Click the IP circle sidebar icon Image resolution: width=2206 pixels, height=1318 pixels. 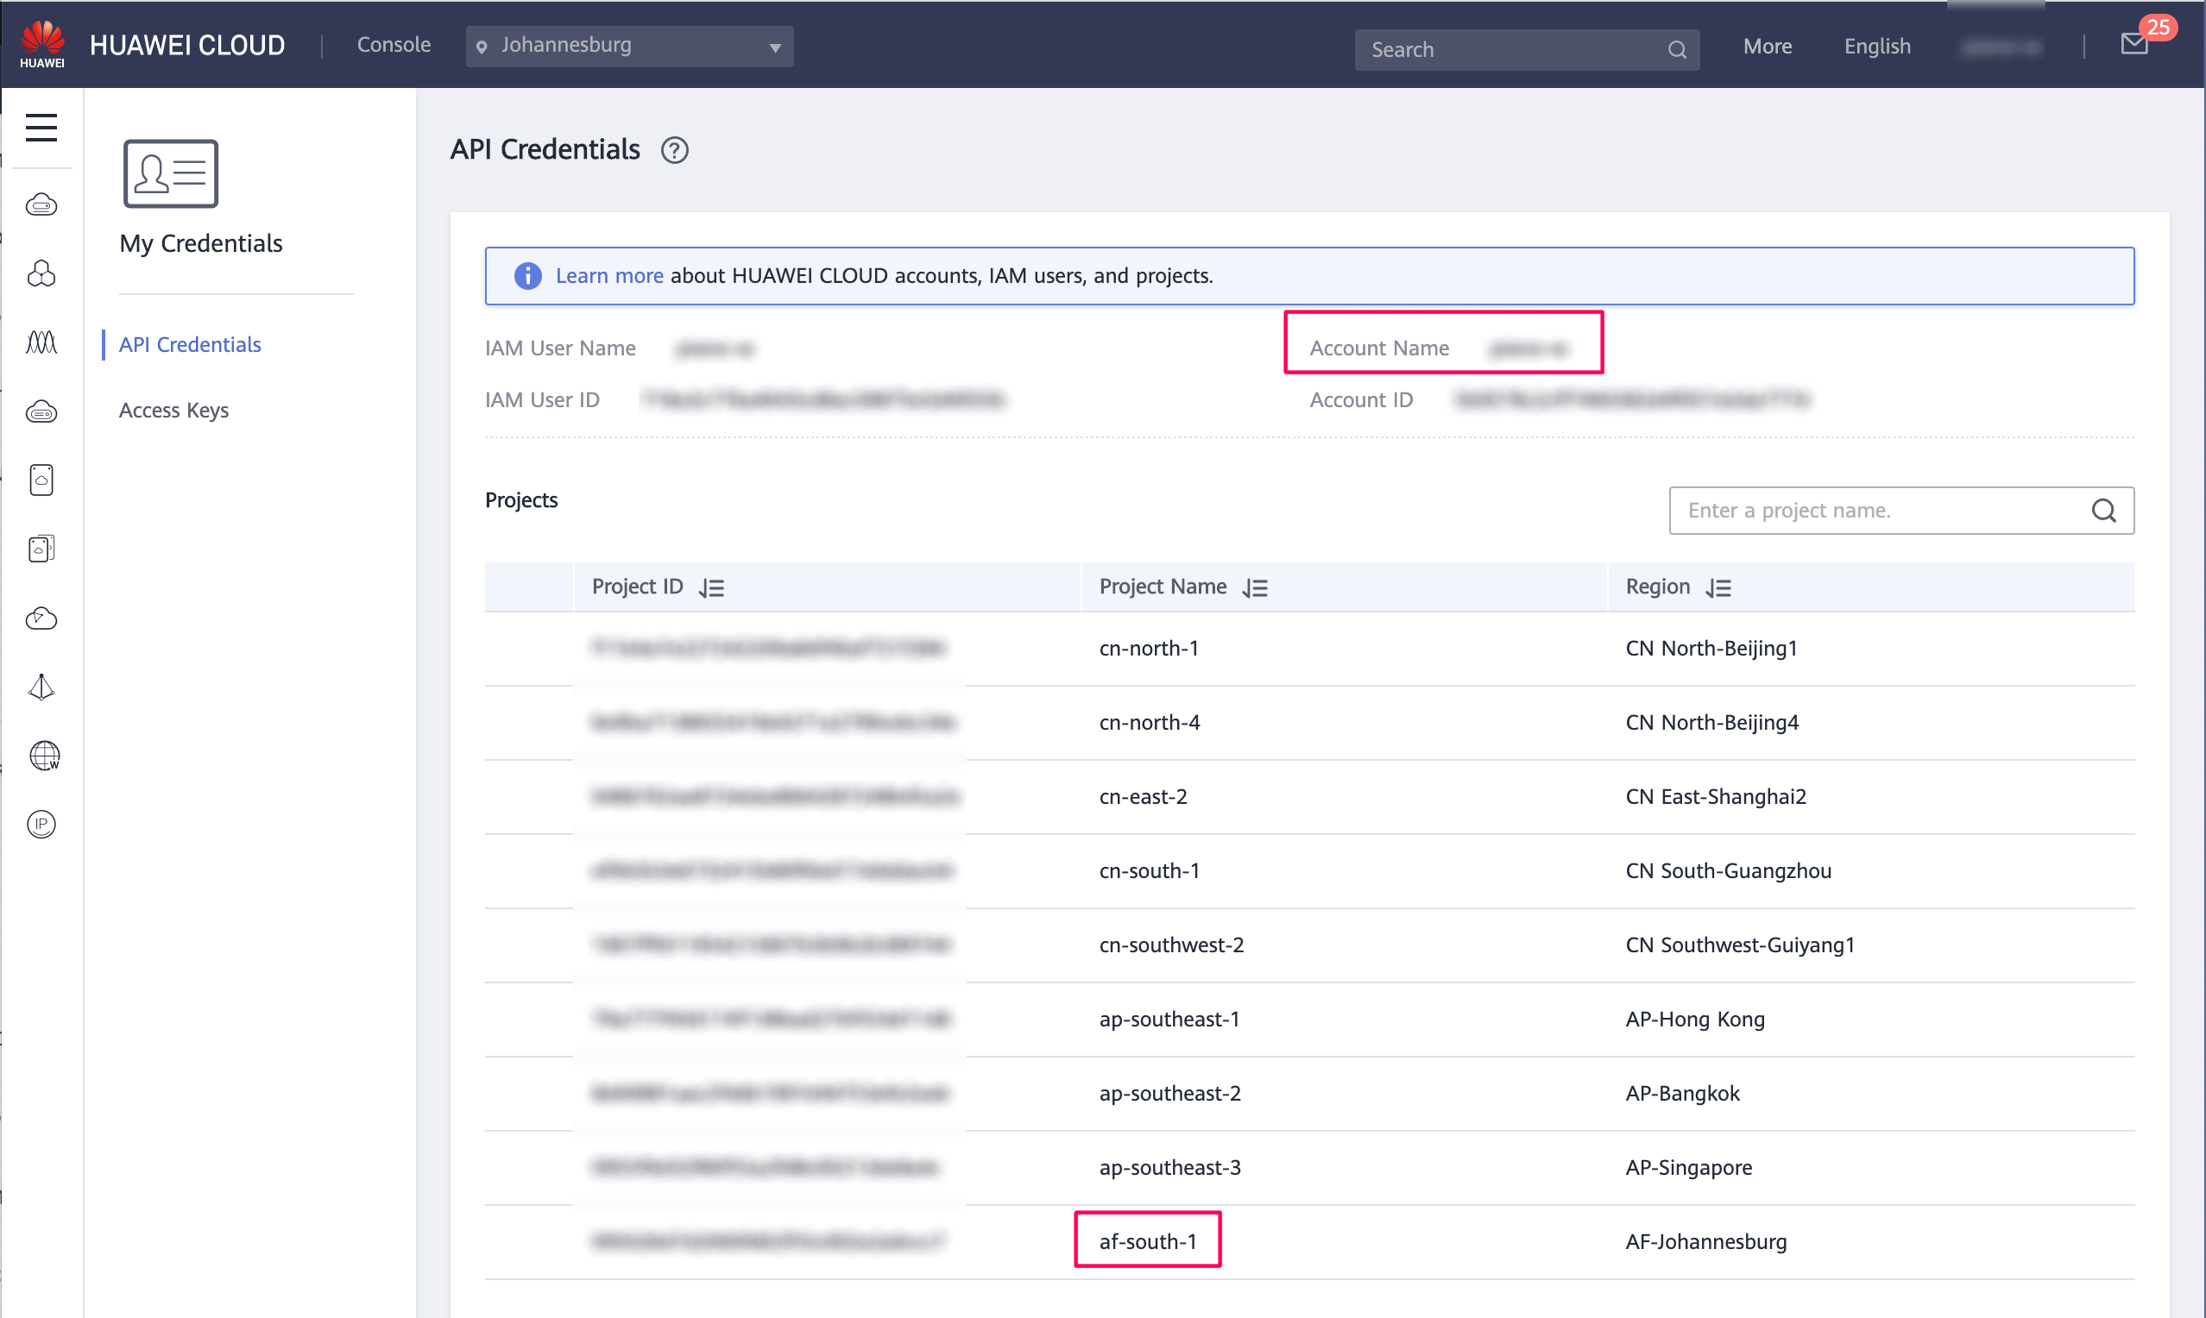click(x=41, y=825)
